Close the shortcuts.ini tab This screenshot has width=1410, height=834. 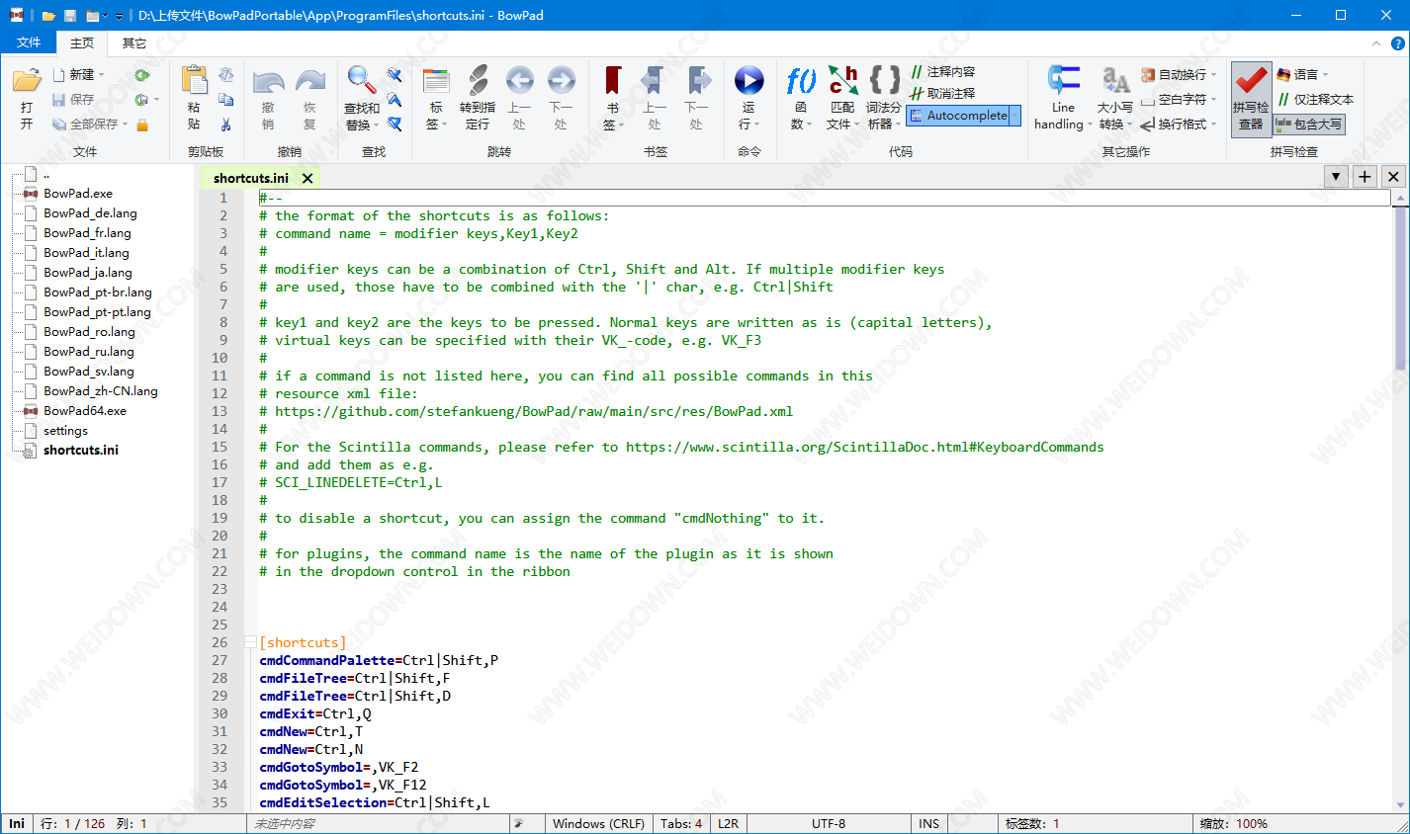[x=308, y=178]
